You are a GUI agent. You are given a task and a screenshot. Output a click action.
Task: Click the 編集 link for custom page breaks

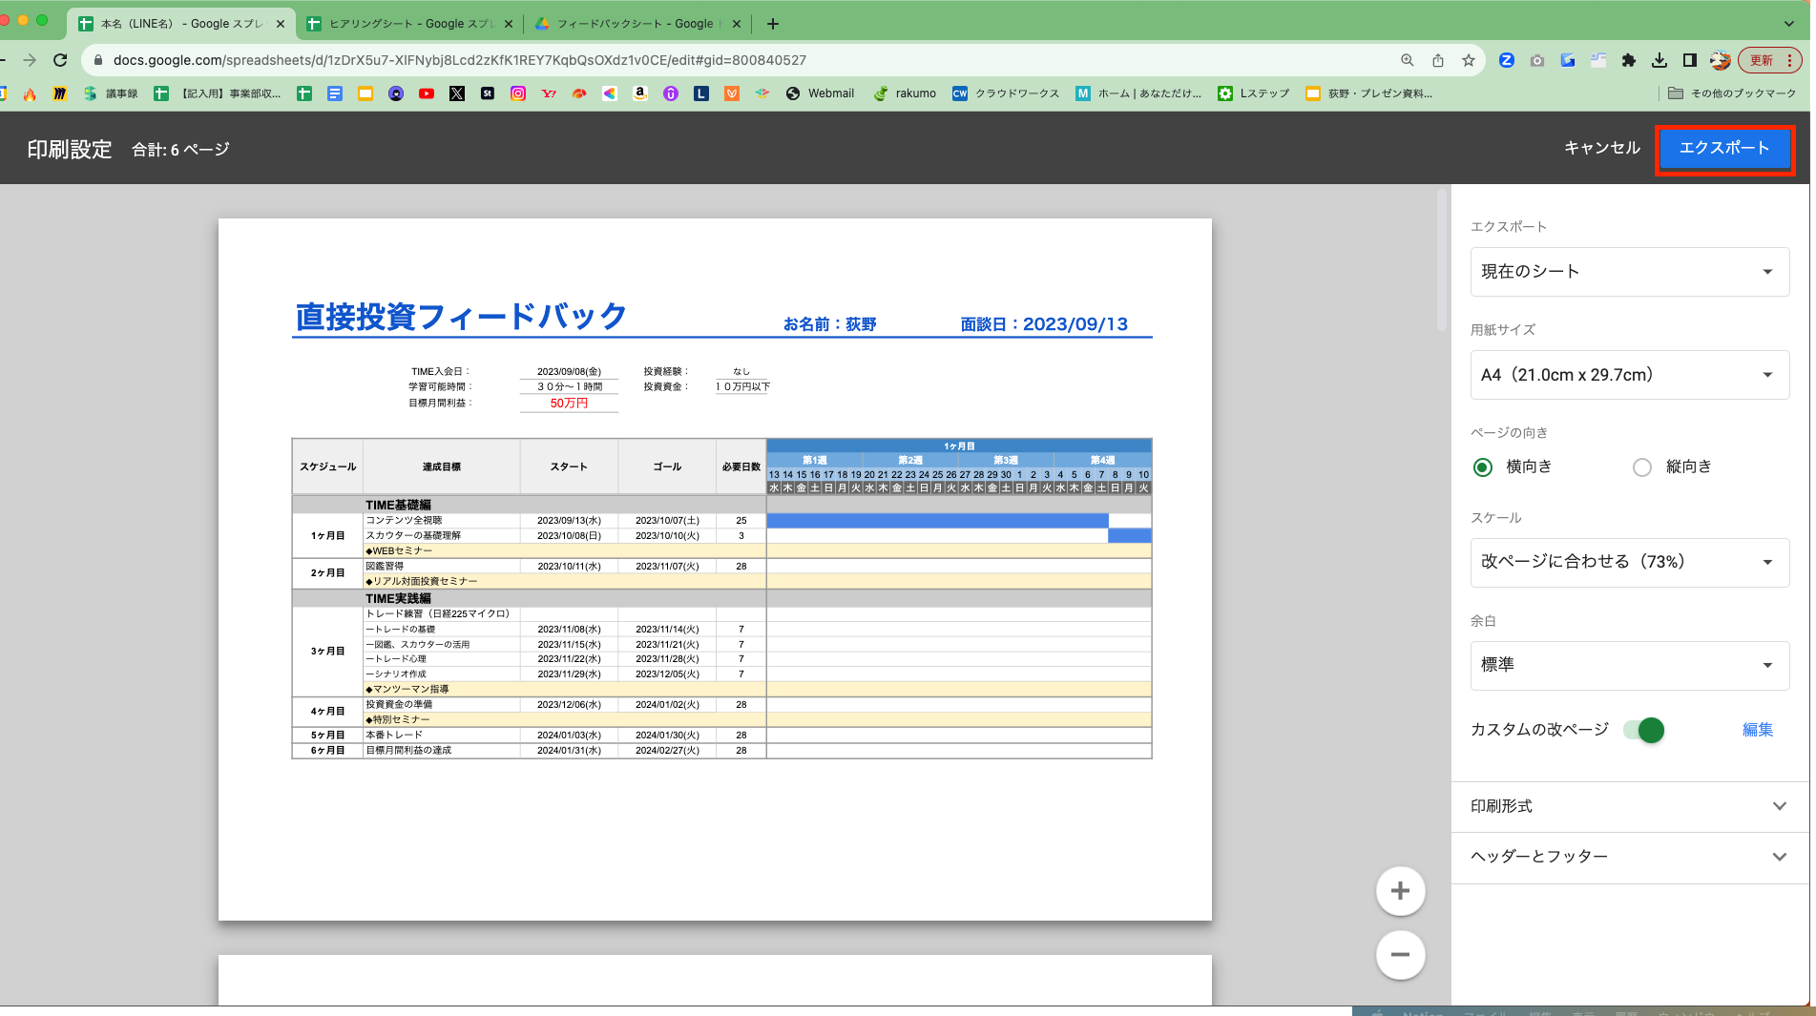1757,730
